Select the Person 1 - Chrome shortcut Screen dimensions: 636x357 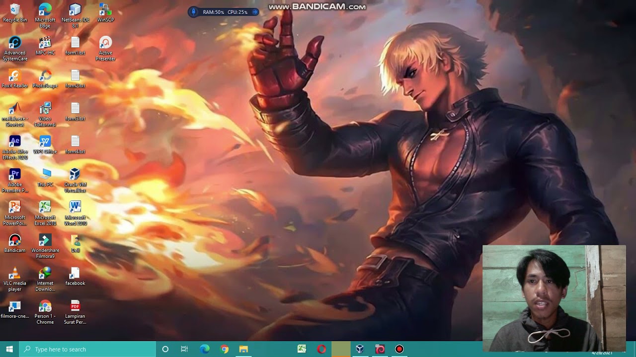(45, 312)
